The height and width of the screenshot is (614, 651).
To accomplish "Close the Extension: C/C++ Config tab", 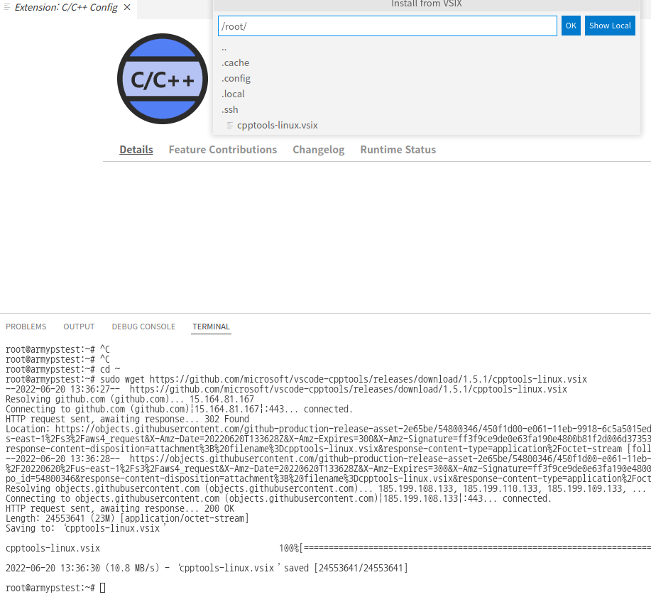I will [x=127, y=8].
